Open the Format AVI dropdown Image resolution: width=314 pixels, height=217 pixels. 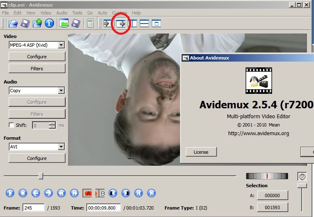pos(61,147)
